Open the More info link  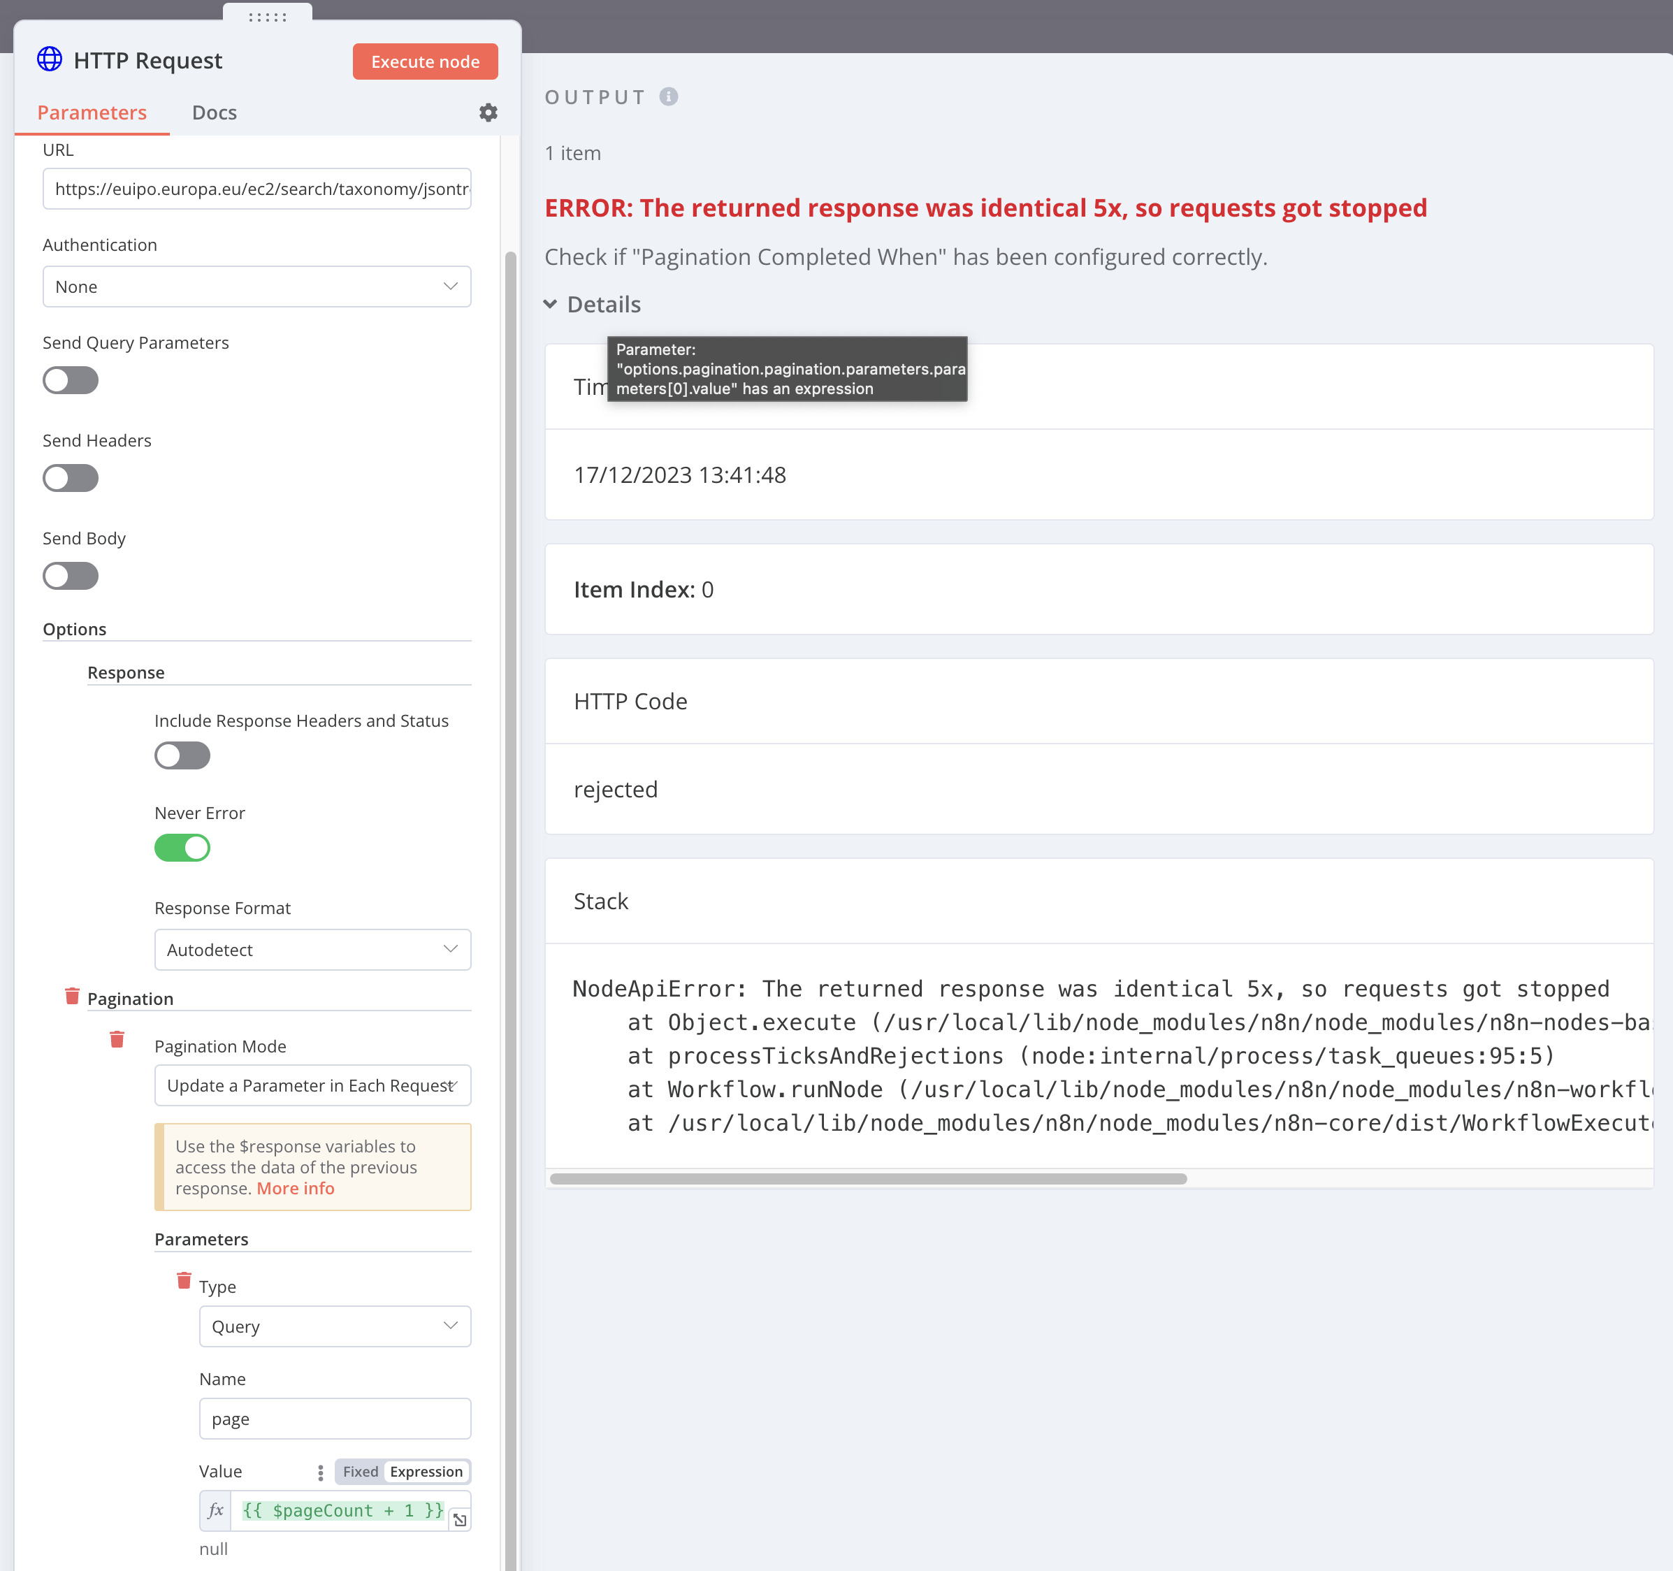pyautogui.click(x=296, y=1188)
